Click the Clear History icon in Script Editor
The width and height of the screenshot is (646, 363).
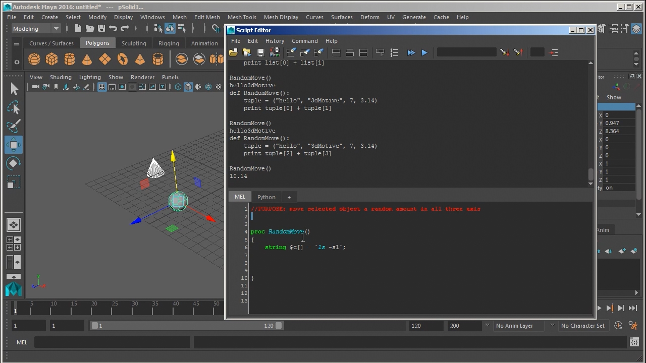[291, 52]
